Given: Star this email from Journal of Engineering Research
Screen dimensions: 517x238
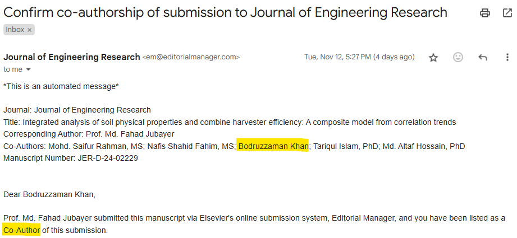Looking at the screenshot, I should (433, 58).
